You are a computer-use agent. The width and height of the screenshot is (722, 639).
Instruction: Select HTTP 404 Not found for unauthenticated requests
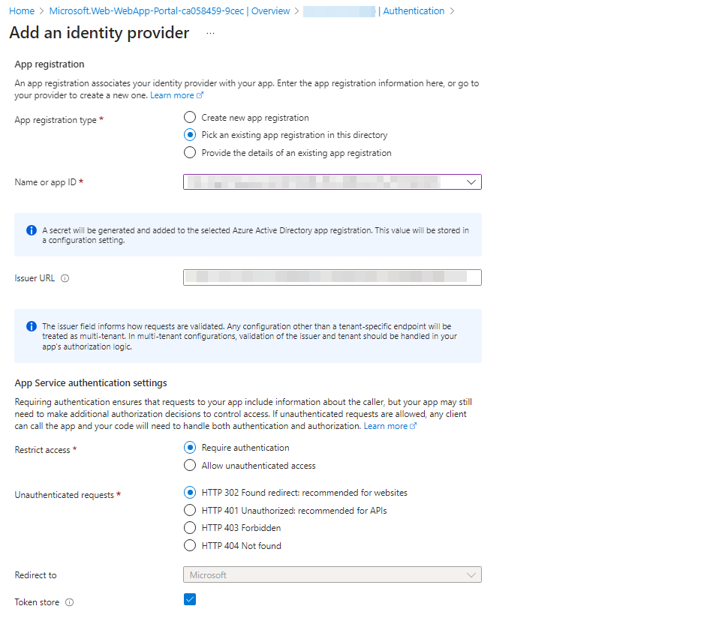click(189, 545)
